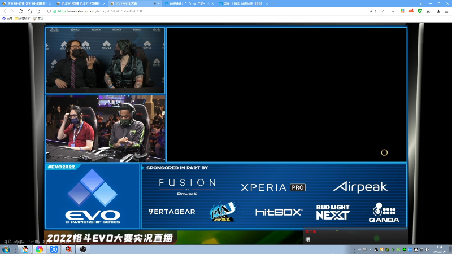Open the green shield security extension
The height and width of the screenshot is (254, 452).
[420, 11]
